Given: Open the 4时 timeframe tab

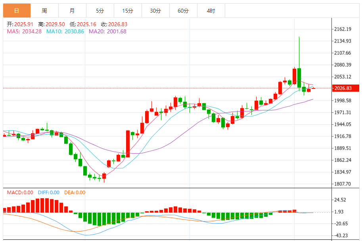Looking at the screenshot, I should pyautogui.click(x=211, y=11).
